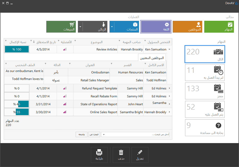Filter tasks needing help (9)
Viewport: 239px width, 167px height.
[x=205, y=128]
